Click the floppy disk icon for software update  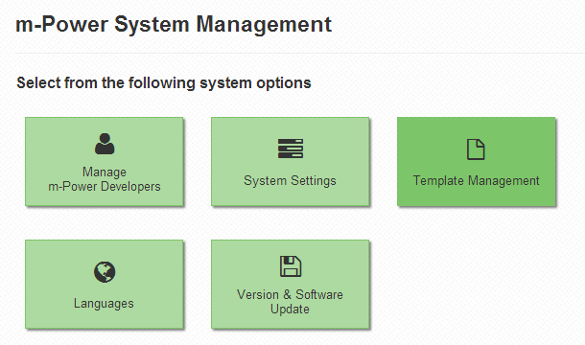[x=291, y=265]
